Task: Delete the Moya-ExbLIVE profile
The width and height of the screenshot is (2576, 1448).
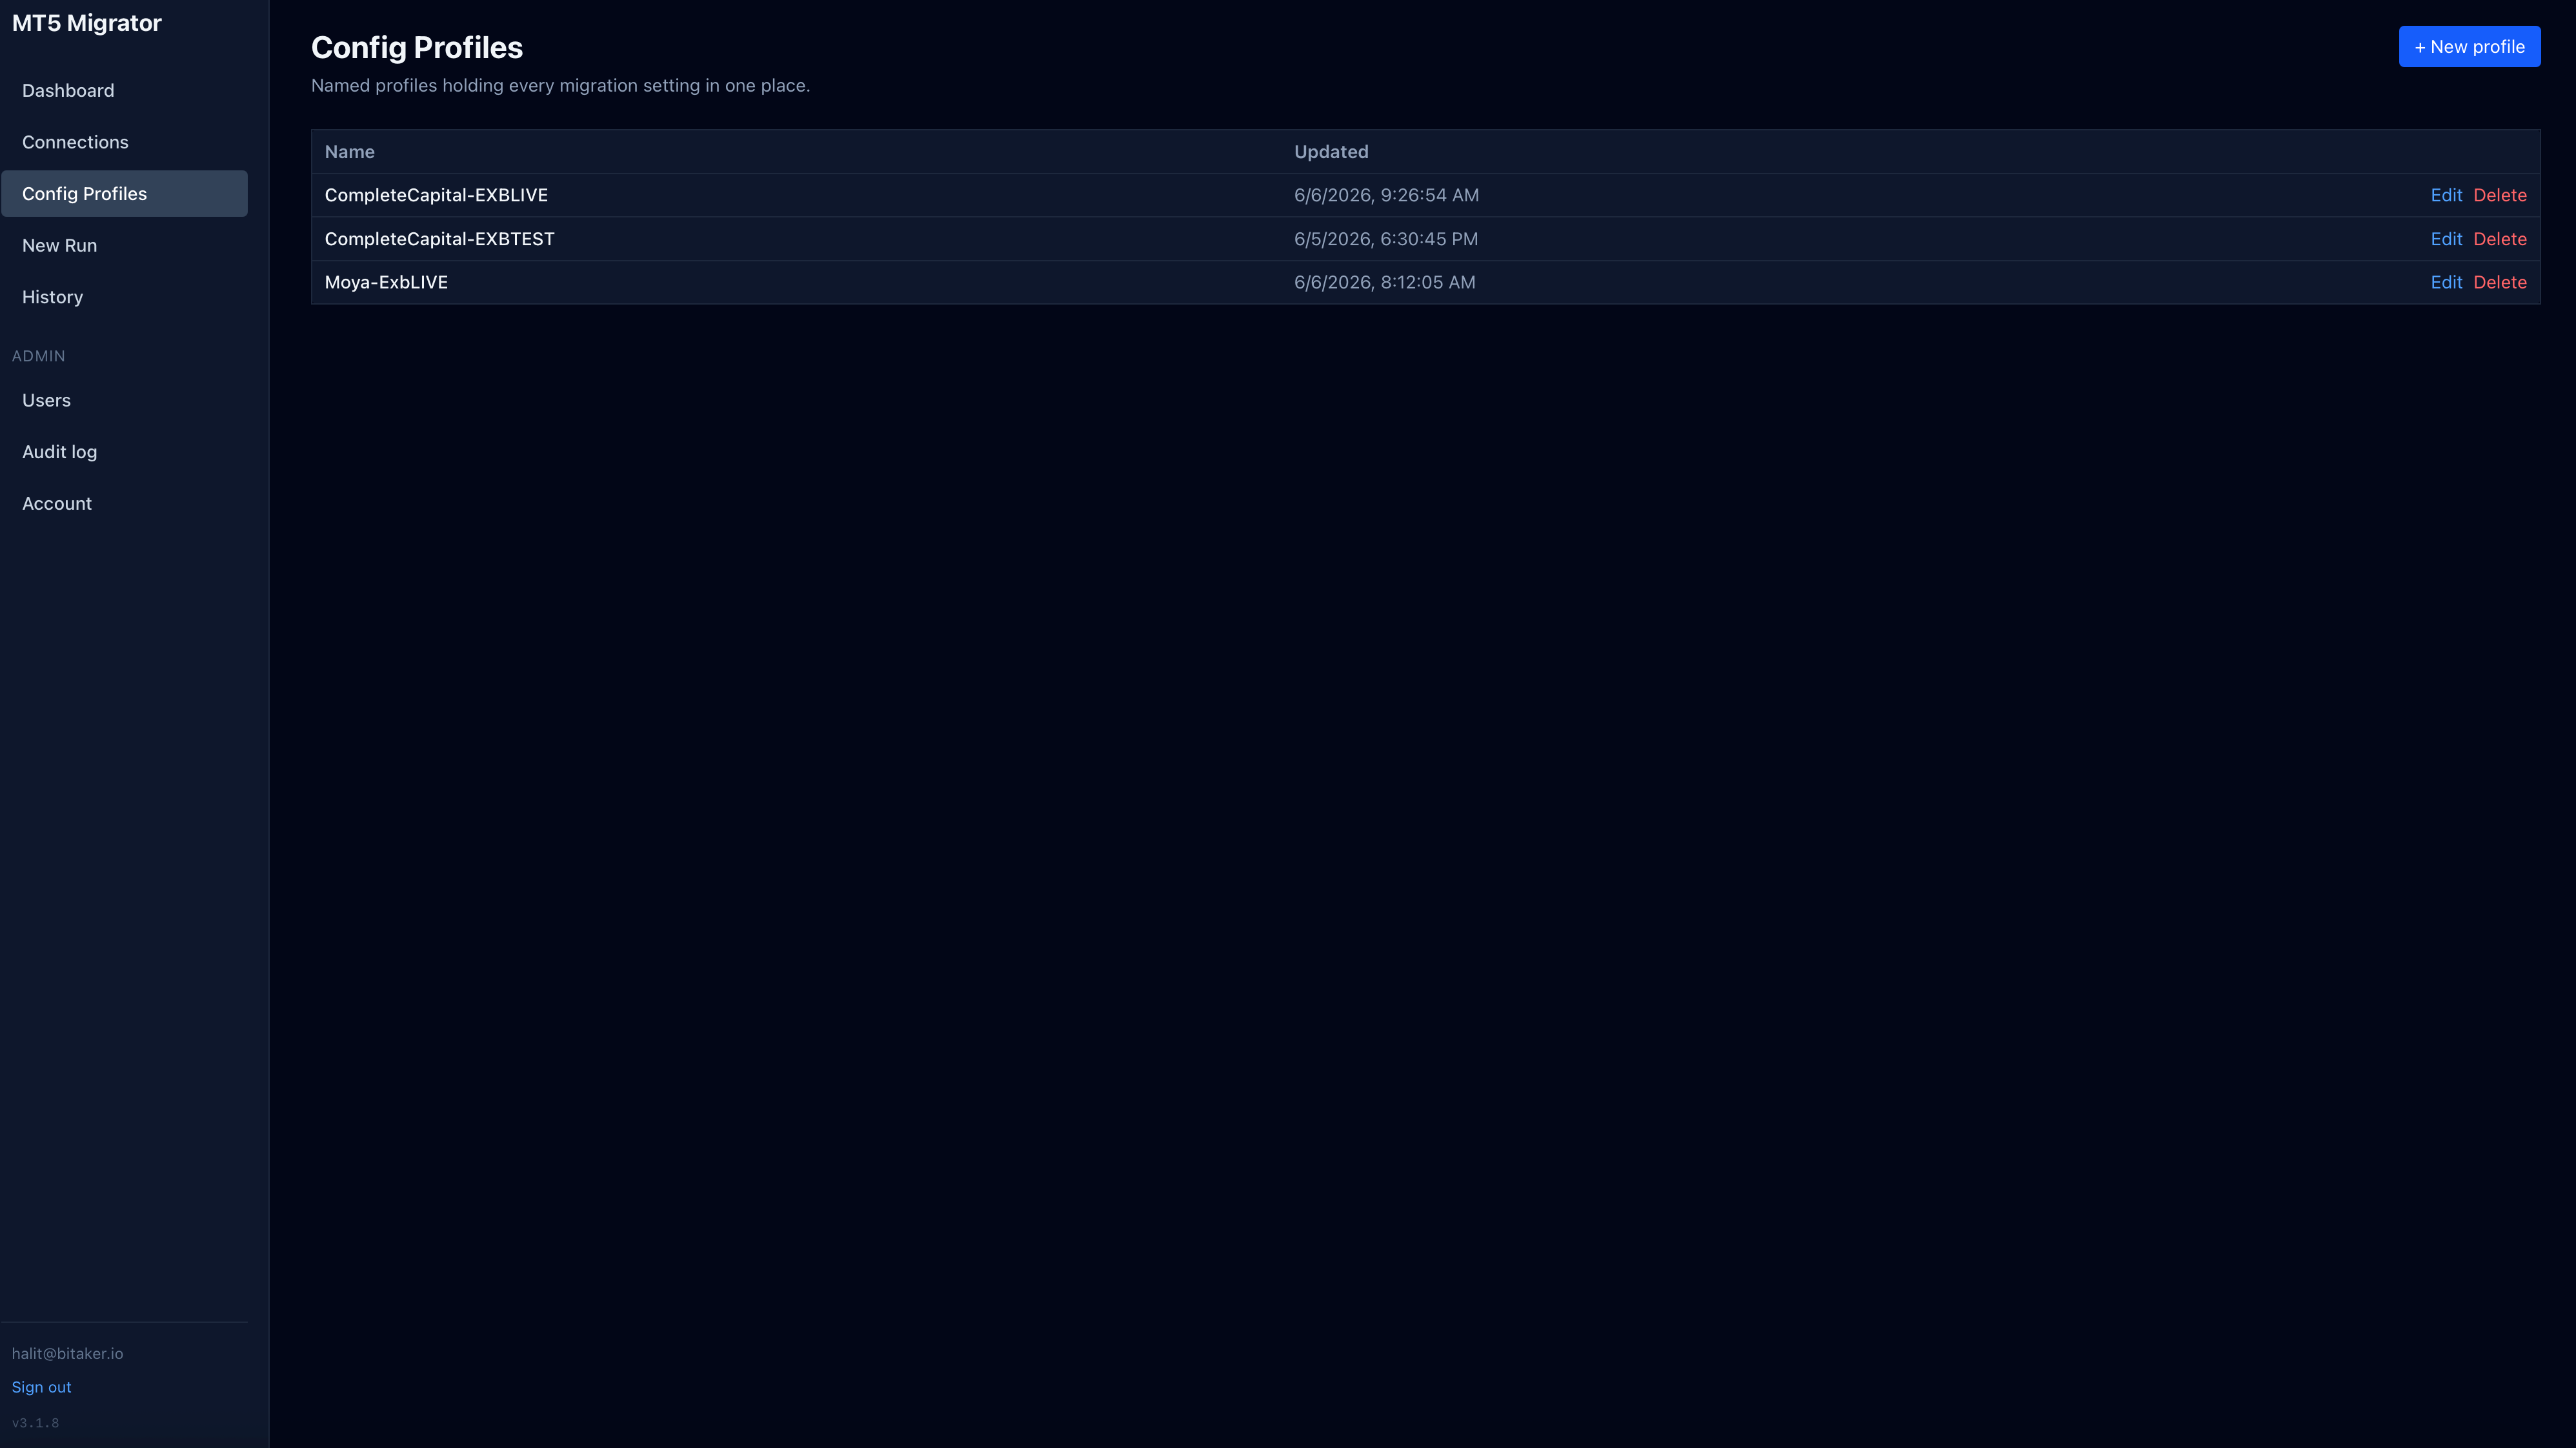Action: (x=2500, y=282)
